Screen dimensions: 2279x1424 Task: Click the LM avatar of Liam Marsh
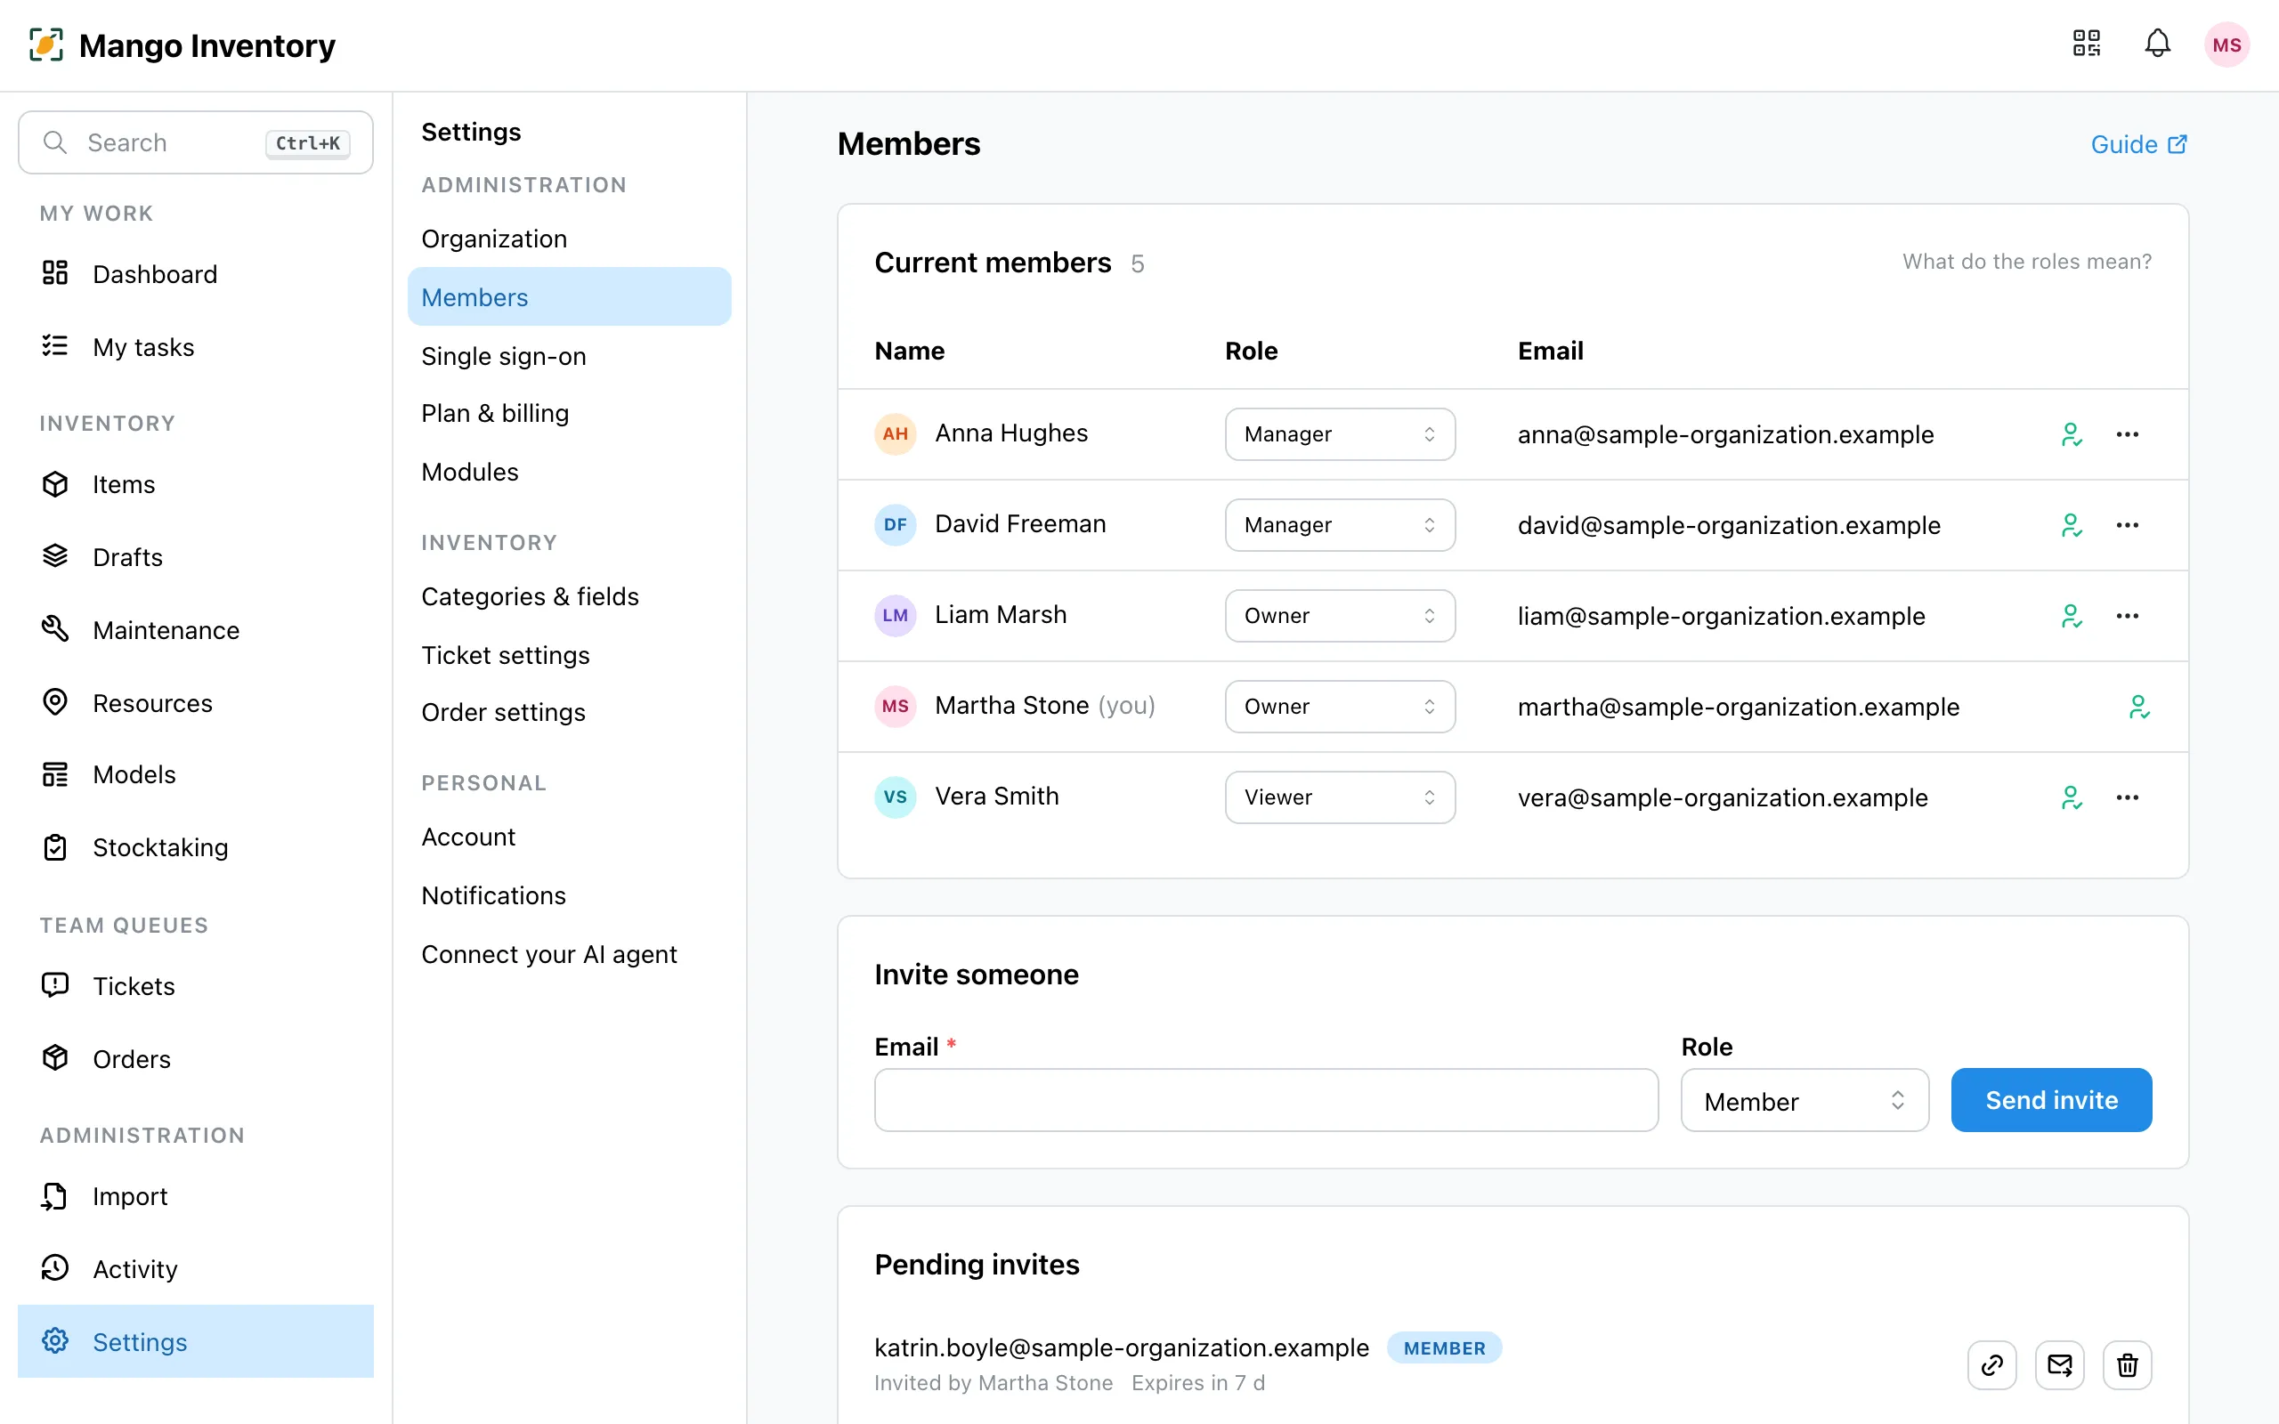coord(895,616)
